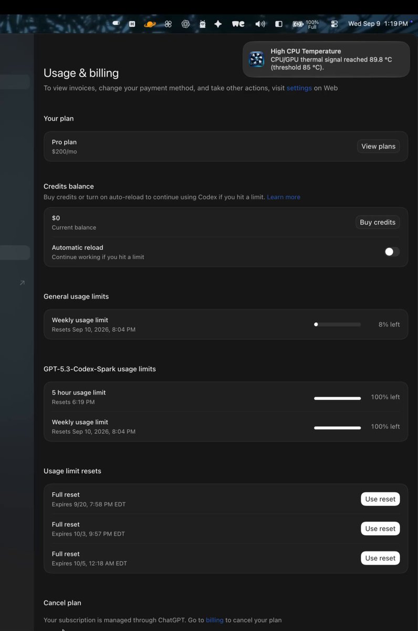Click the ChatGPT icon in the menu bar

point(185,24)
